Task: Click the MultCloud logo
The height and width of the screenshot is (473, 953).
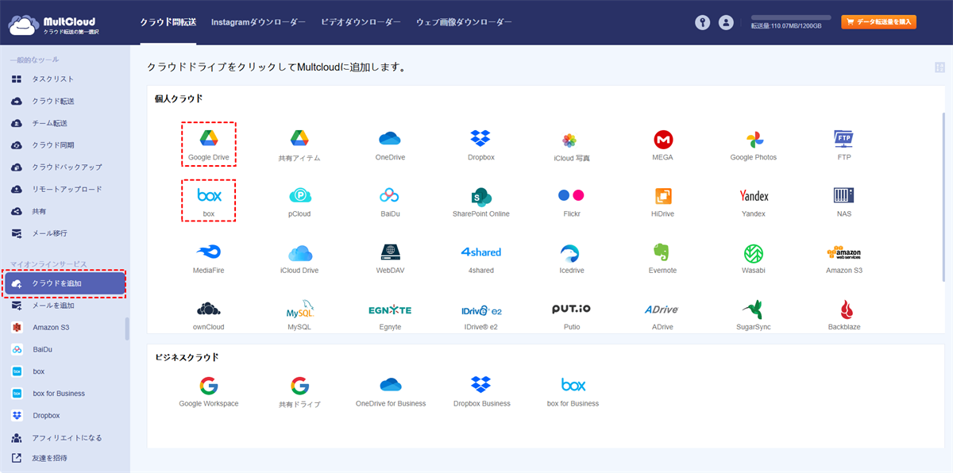Action: point(52,25)
